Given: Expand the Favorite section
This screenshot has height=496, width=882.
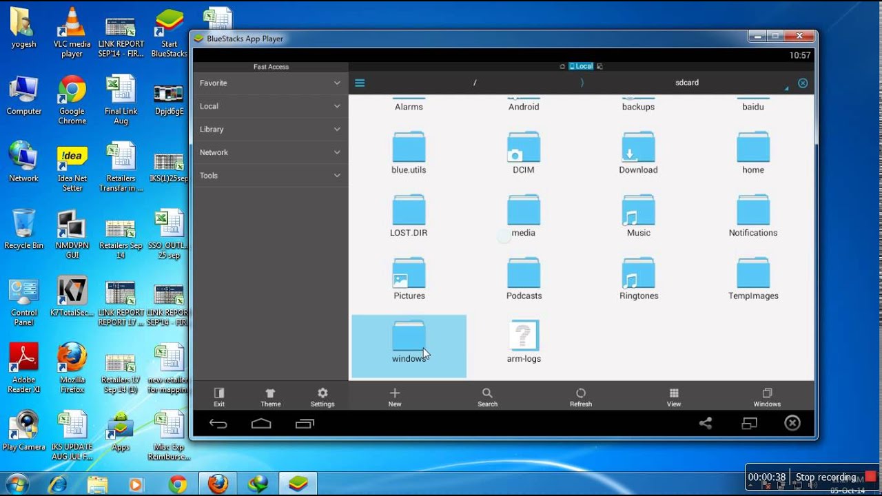Looking at the screenshot, I should (270, 83).
